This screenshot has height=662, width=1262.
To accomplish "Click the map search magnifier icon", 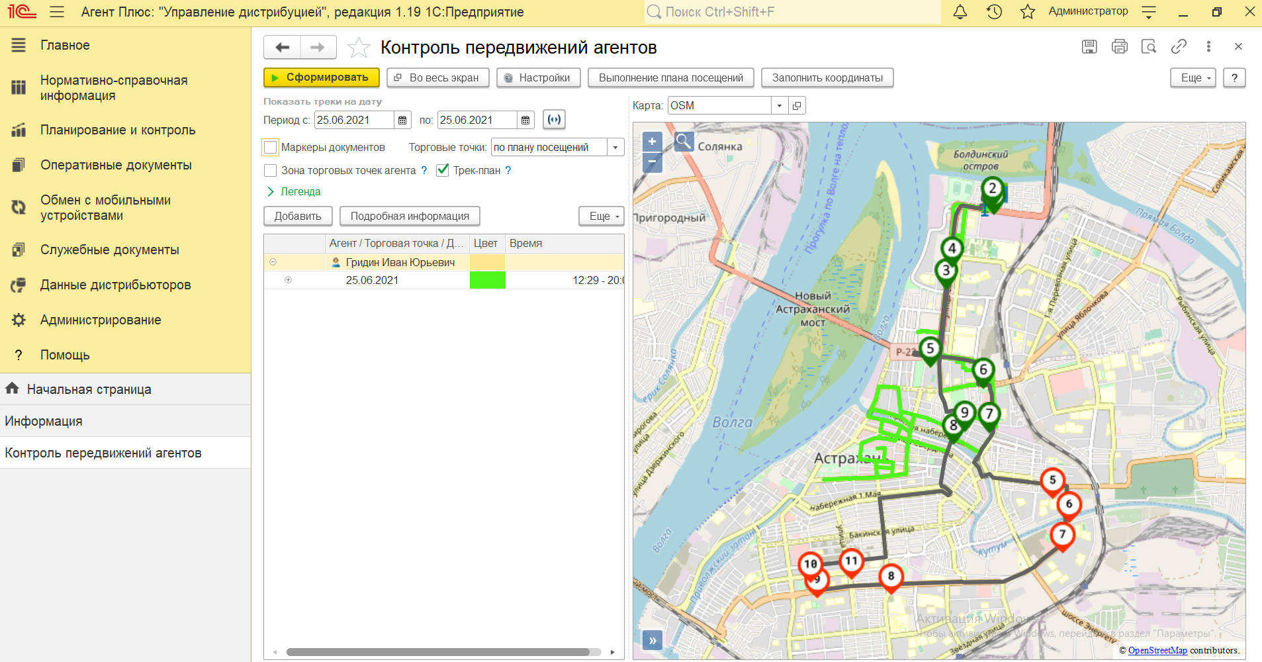I will point(684,142).
